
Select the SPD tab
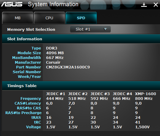coord(81,18)
